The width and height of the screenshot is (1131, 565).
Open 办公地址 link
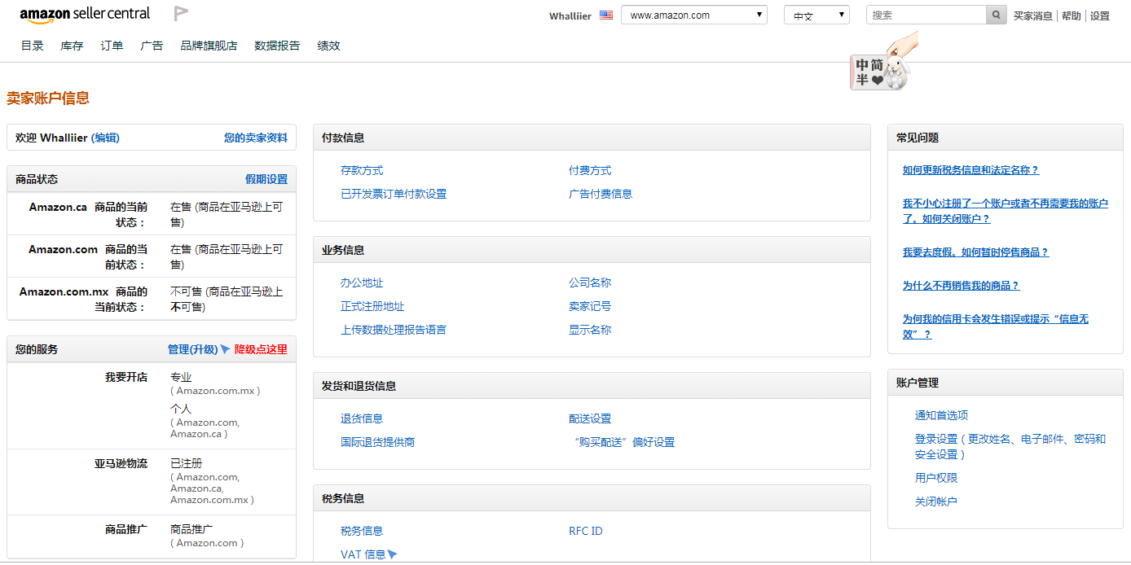pyautogui.click(x=362, y=282)
